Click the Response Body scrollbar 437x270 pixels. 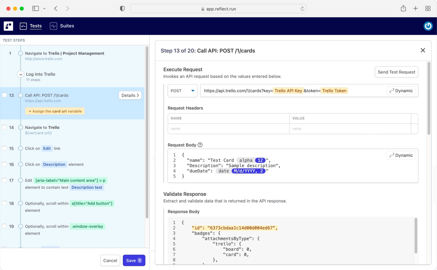click(x=416, y=236)
